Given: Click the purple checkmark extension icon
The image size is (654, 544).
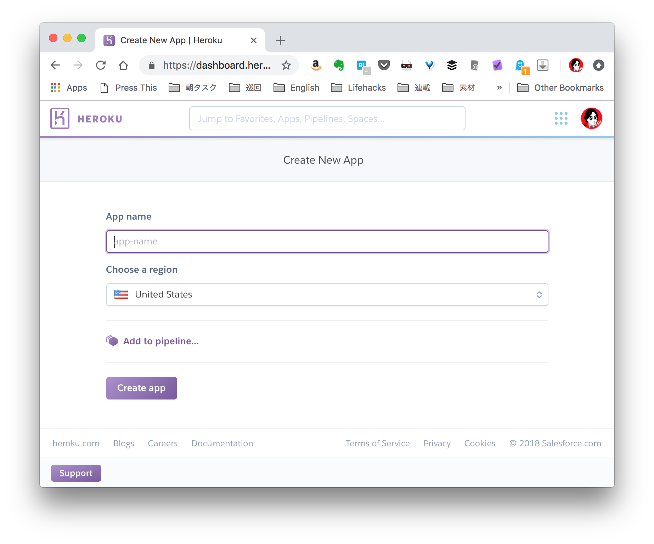Looking at the screenshot, I should [x=497, y=65].
